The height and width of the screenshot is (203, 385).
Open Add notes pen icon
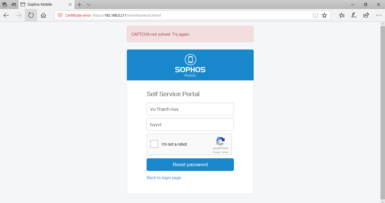(354, 15)
